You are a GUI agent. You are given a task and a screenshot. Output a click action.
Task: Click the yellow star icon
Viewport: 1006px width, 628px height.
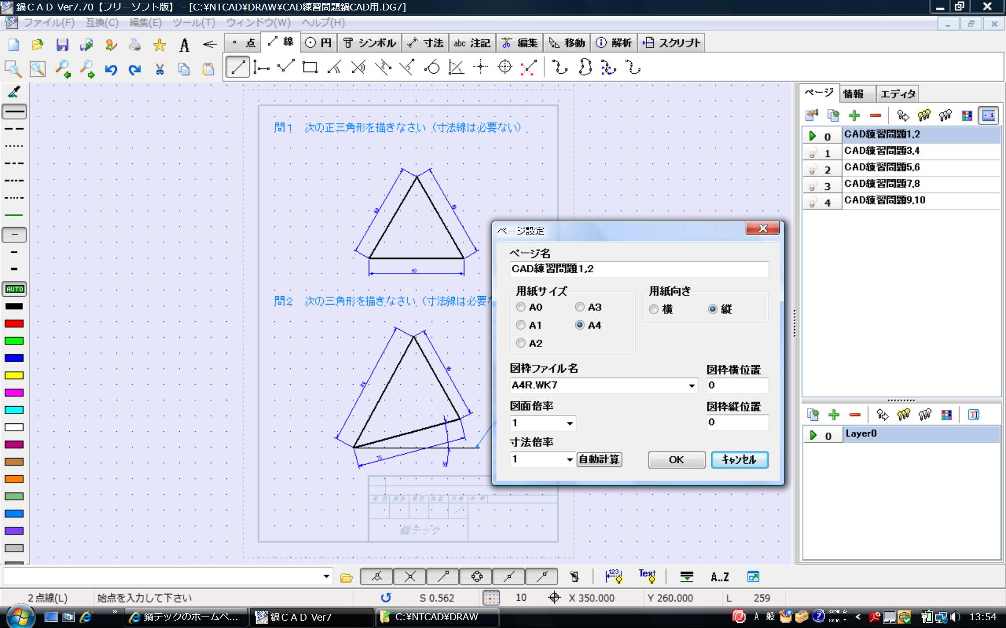pos(159,44)
